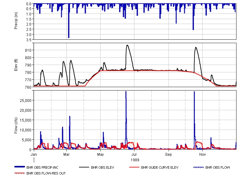The height and width of the screenshot is (193, 246).
Task: Click the Elev (ft) axis title
Action: click(x=16, y=65)
